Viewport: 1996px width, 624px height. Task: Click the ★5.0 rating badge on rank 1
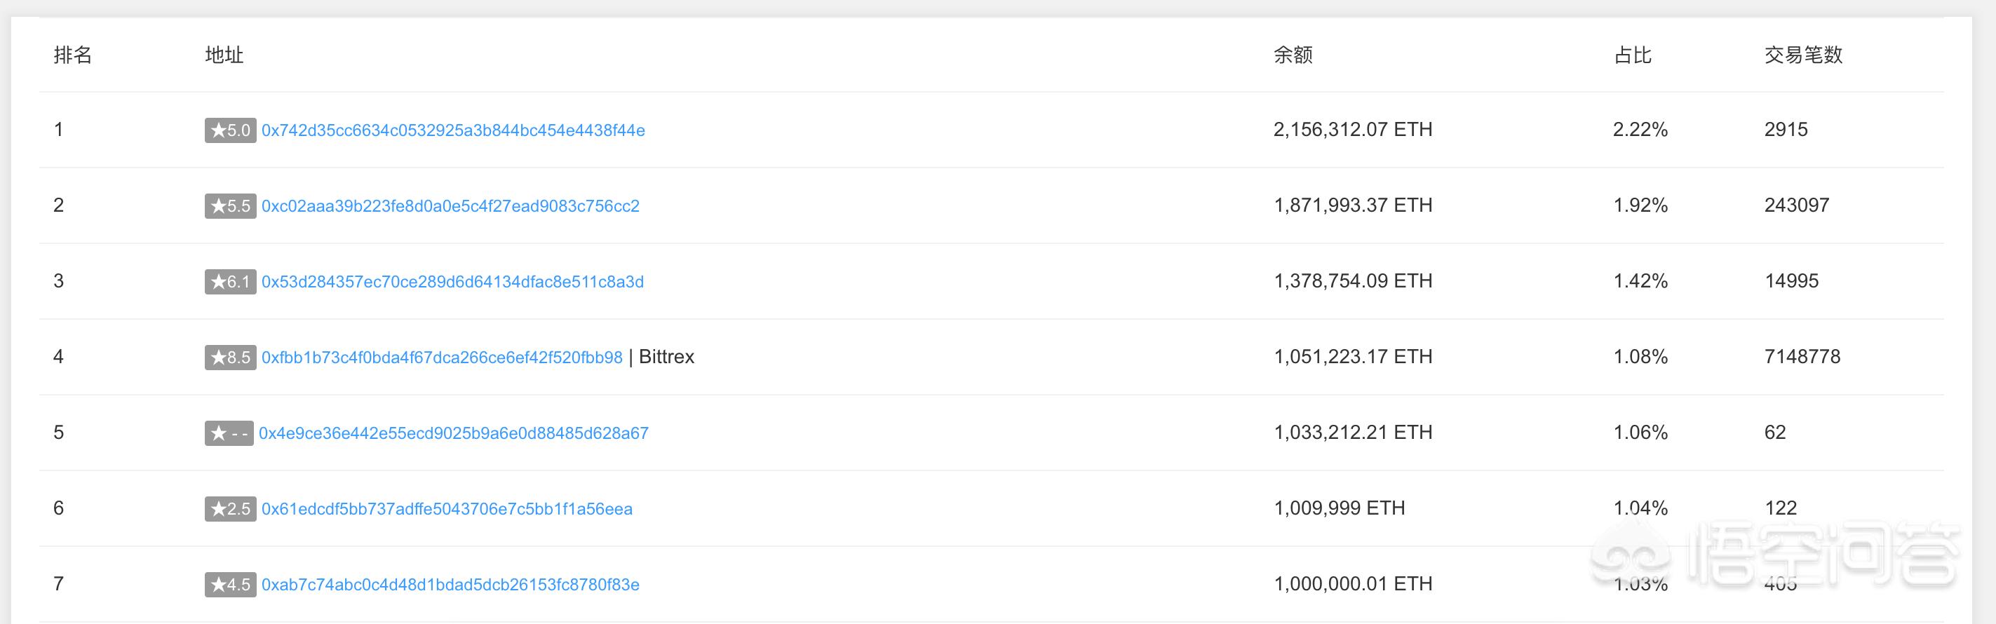(x=230, y=129)
